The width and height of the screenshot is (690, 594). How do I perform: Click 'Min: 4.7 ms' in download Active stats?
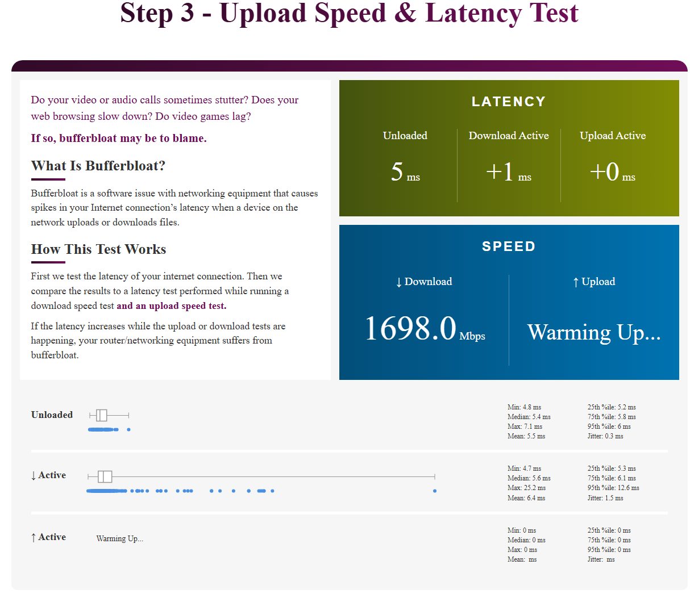pos(524,468)
